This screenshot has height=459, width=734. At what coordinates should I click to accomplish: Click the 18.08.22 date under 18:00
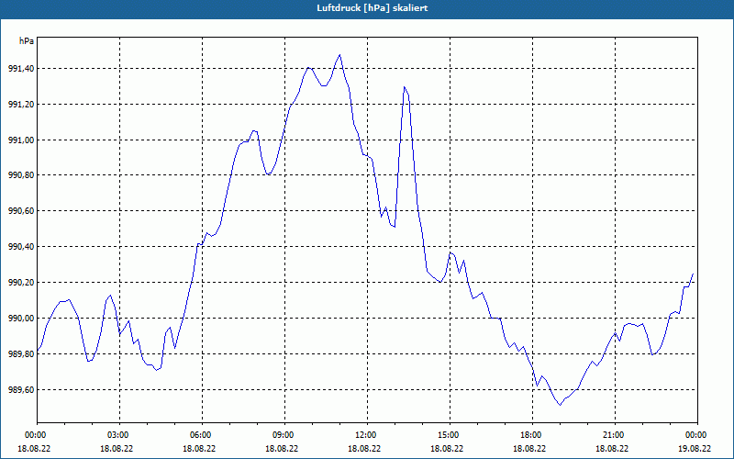(x=529, y=448)
